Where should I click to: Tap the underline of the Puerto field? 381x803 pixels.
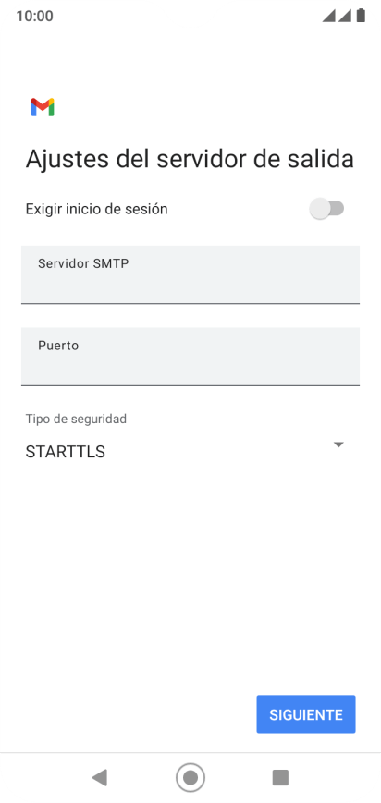pos(190,385)
